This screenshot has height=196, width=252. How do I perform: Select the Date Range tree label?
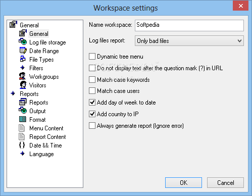click(44, 51)
